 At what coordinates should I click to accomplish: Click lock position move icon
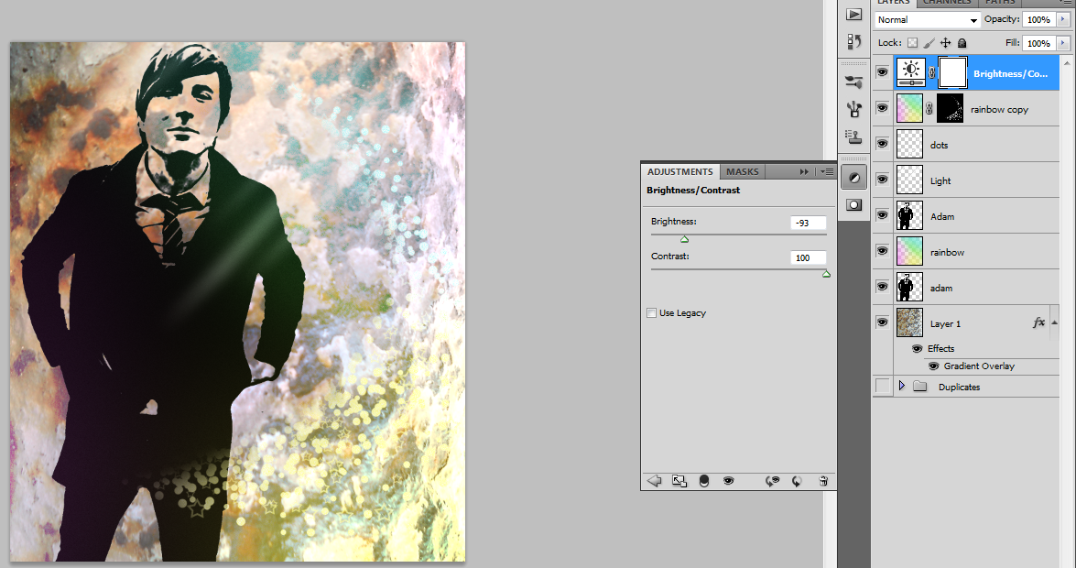[x=946, y=42]
